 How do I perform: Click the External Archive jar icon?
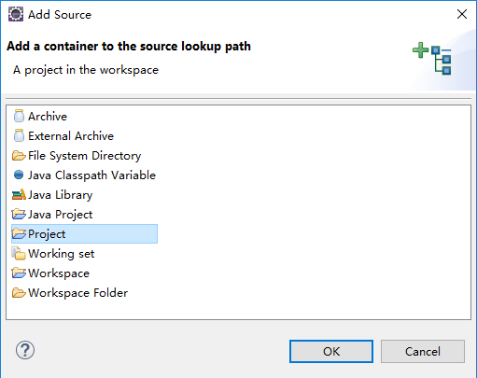click(x=19, y=135)
